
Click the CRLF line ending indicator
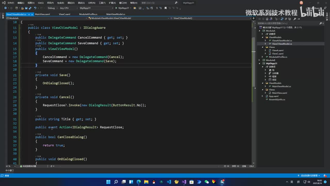251,166
